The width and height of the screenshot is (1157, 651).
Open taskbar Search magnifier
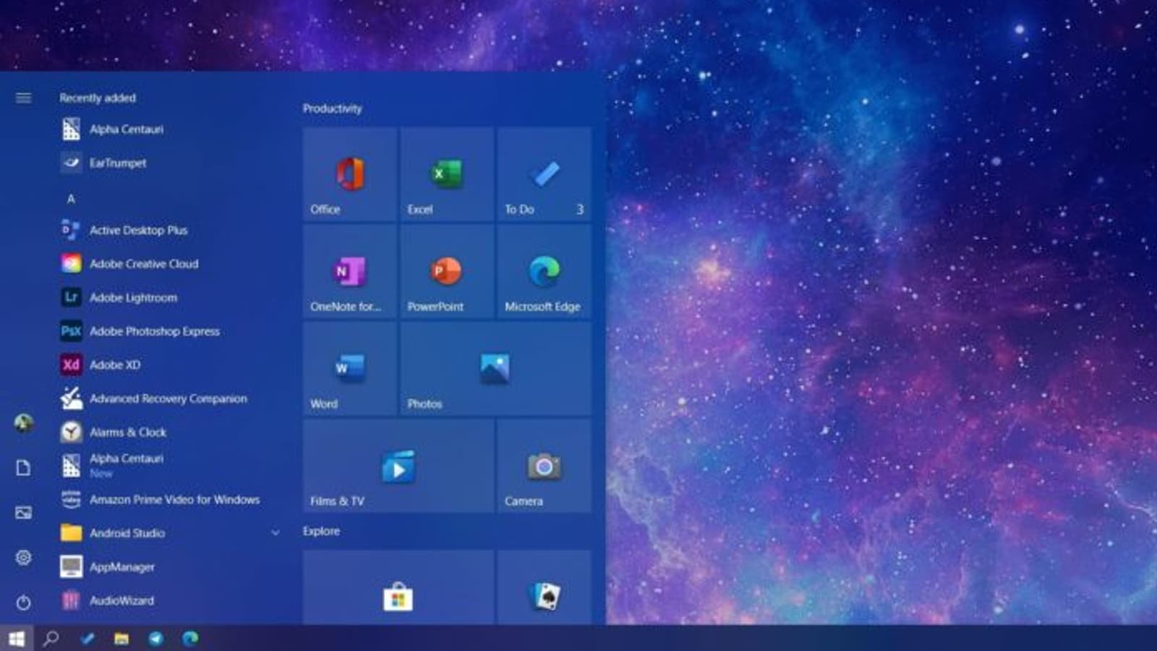pyautogui.click(x=51, y=638)
